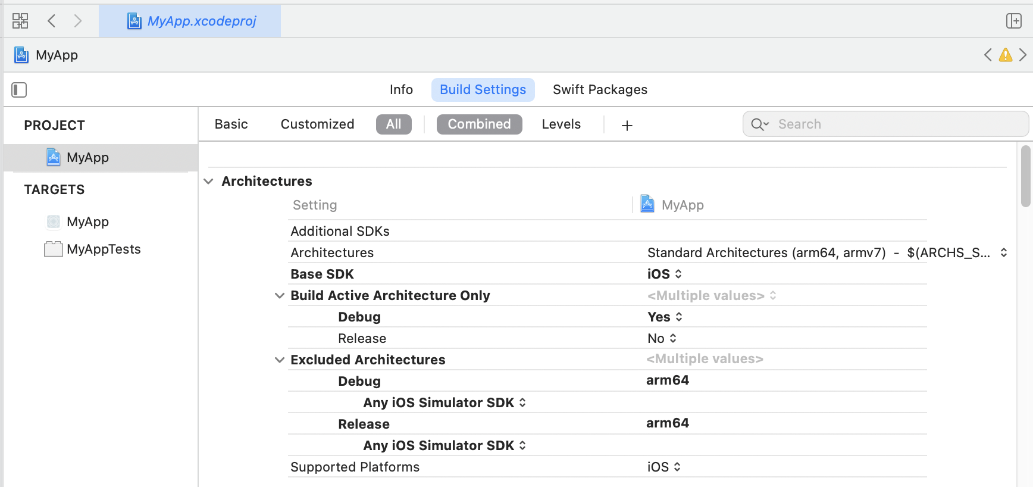Open the related items grid menu
Viewport: 1033px width, 487px height.
coord(20,21)
